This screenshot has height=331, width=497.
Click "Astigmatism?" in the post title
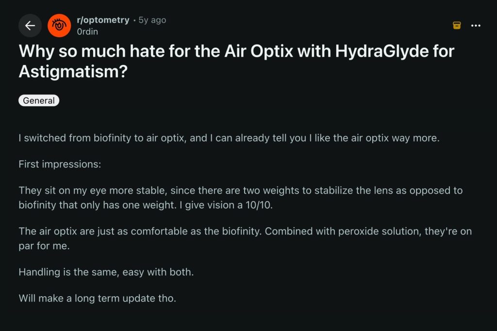(73, 71)
